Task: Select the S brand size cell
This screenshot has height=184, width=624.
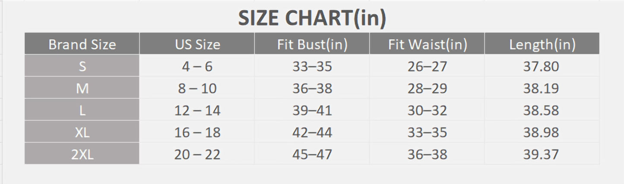Action: pyautogui.click(x=82, y=66)
